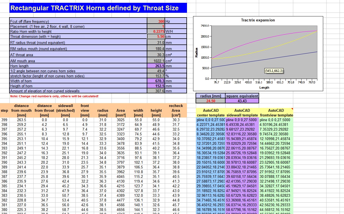344x214 pixels.
Task: Select the Placement value 1 cell
Action: pos(156,26)
